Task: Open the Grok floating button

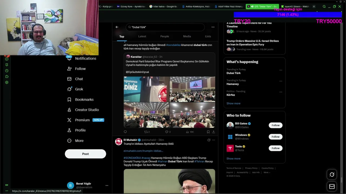Action: coord(332,175)
